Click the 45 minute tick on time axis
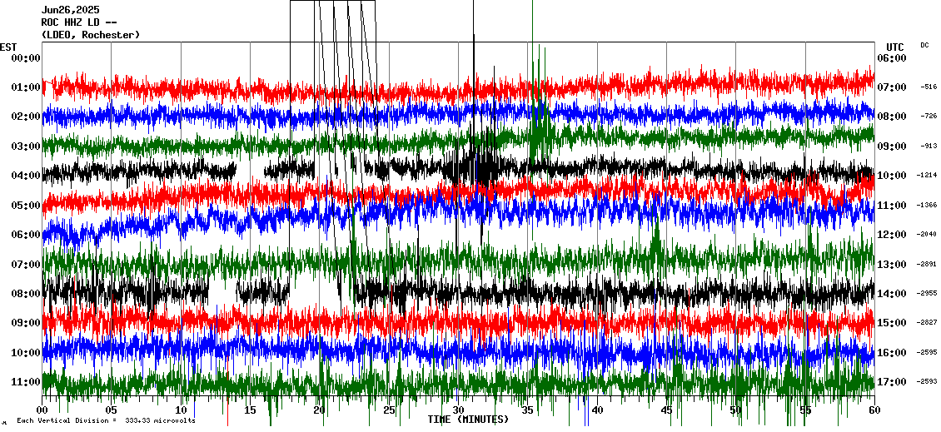The image size is (941, 432). (666, 410)
